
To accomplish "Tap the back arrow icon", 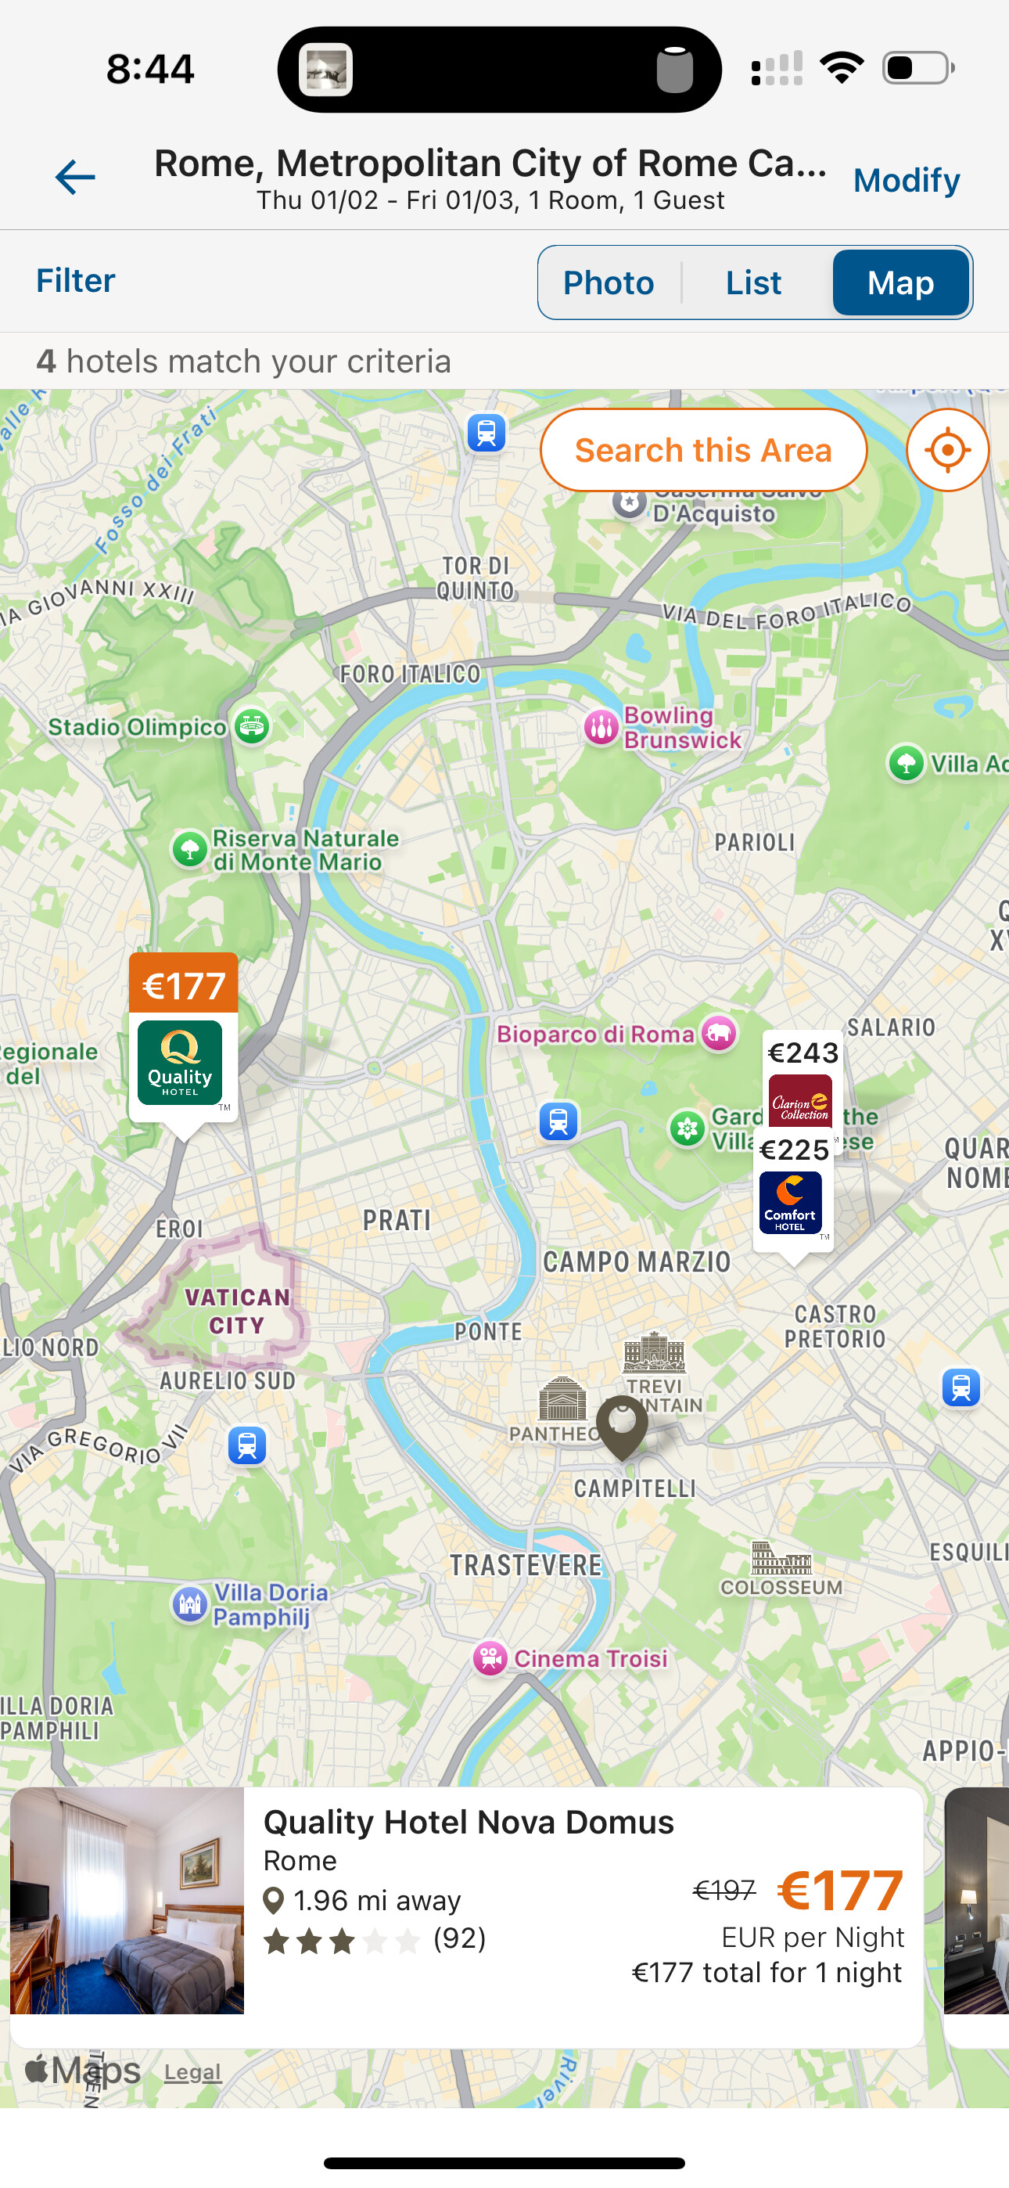I will pos(75,178).
